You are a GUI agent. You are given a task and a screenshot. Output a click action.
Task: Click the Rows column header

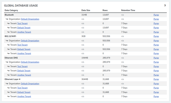105,10
